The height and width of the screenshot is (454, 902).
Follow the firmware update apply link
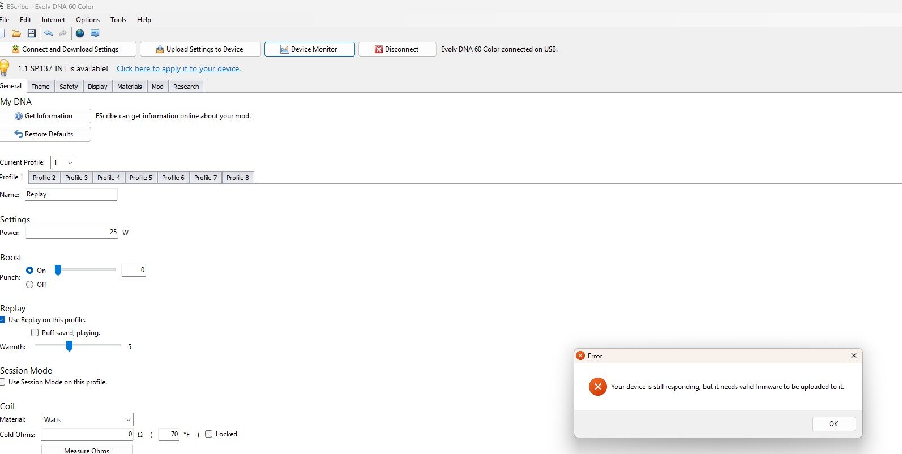pyautogui.click(x=178, y=68)
